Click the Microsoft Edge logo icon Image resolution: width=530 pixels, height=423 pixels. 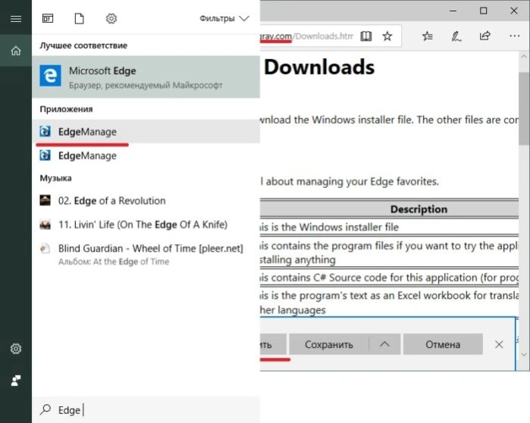(50, 76)
